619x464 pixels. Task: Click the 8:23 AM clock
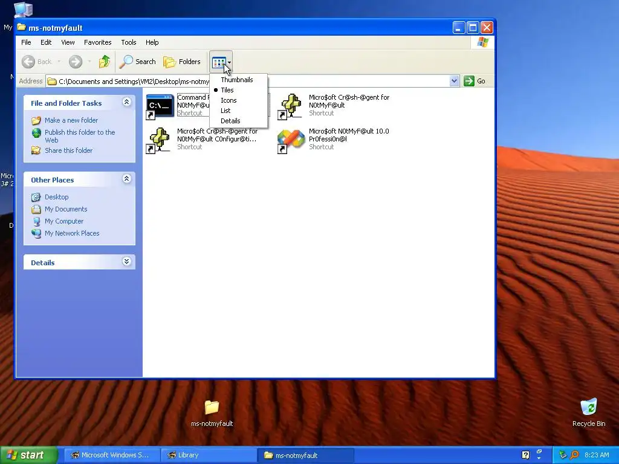tap(597, 455)
